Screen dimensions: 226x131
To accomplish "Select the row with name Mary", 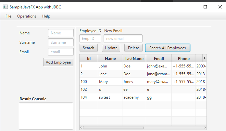I will tap(143, 82).
